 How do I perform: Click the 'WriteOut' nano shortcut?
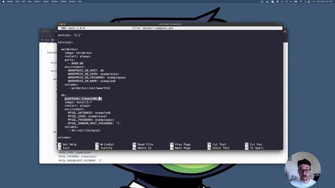point(105,145)
